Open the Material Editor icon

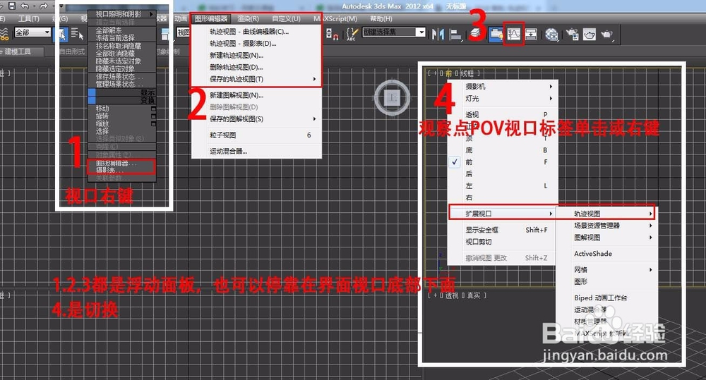click(x=551, y=34)
